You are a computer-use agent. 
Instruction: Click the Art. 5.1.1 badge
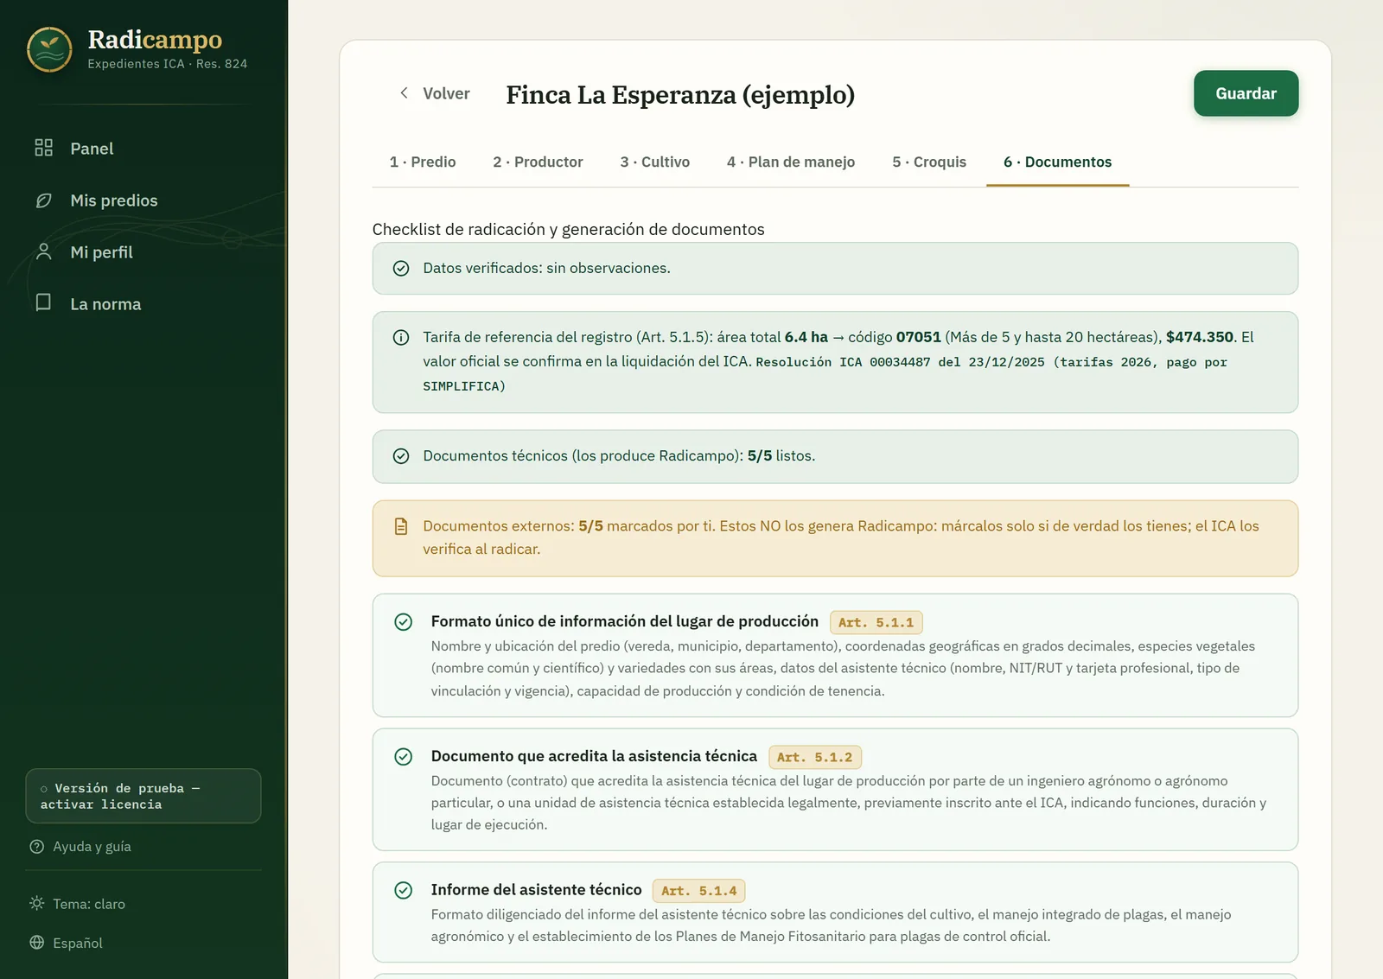pyautogui.click(x=876, y=622)
